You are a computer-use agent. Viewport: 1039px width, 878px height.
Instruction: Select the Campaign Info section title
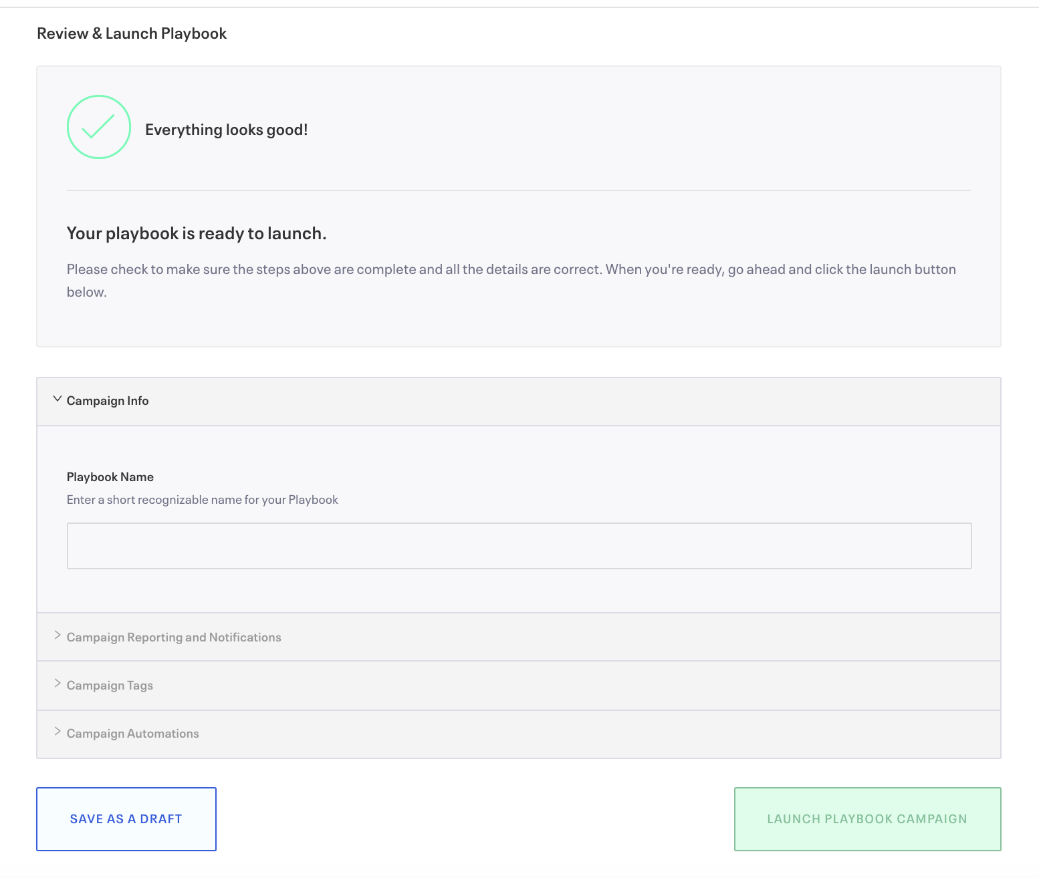108,401
